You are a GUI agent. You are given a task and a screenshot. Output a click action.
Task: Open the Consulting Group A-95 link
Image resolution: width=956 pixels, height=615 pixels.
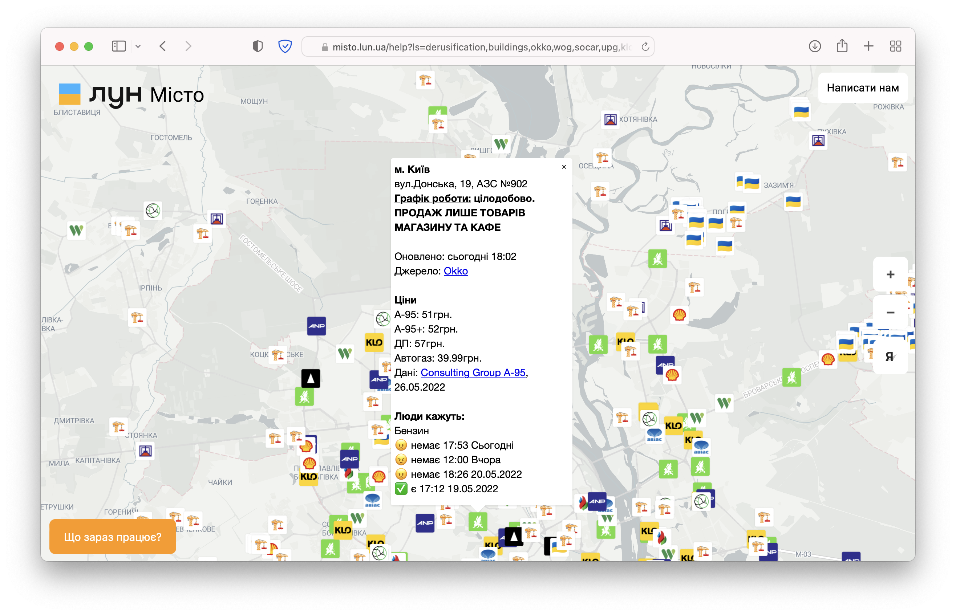[x=473, y=372]
